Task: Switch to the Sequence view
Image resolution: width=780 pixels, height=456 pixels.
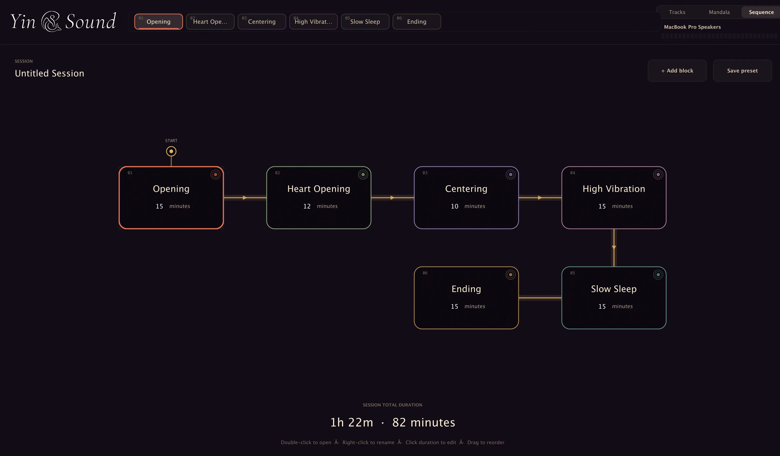Action: pyautogui.click(x=761, y=12)
